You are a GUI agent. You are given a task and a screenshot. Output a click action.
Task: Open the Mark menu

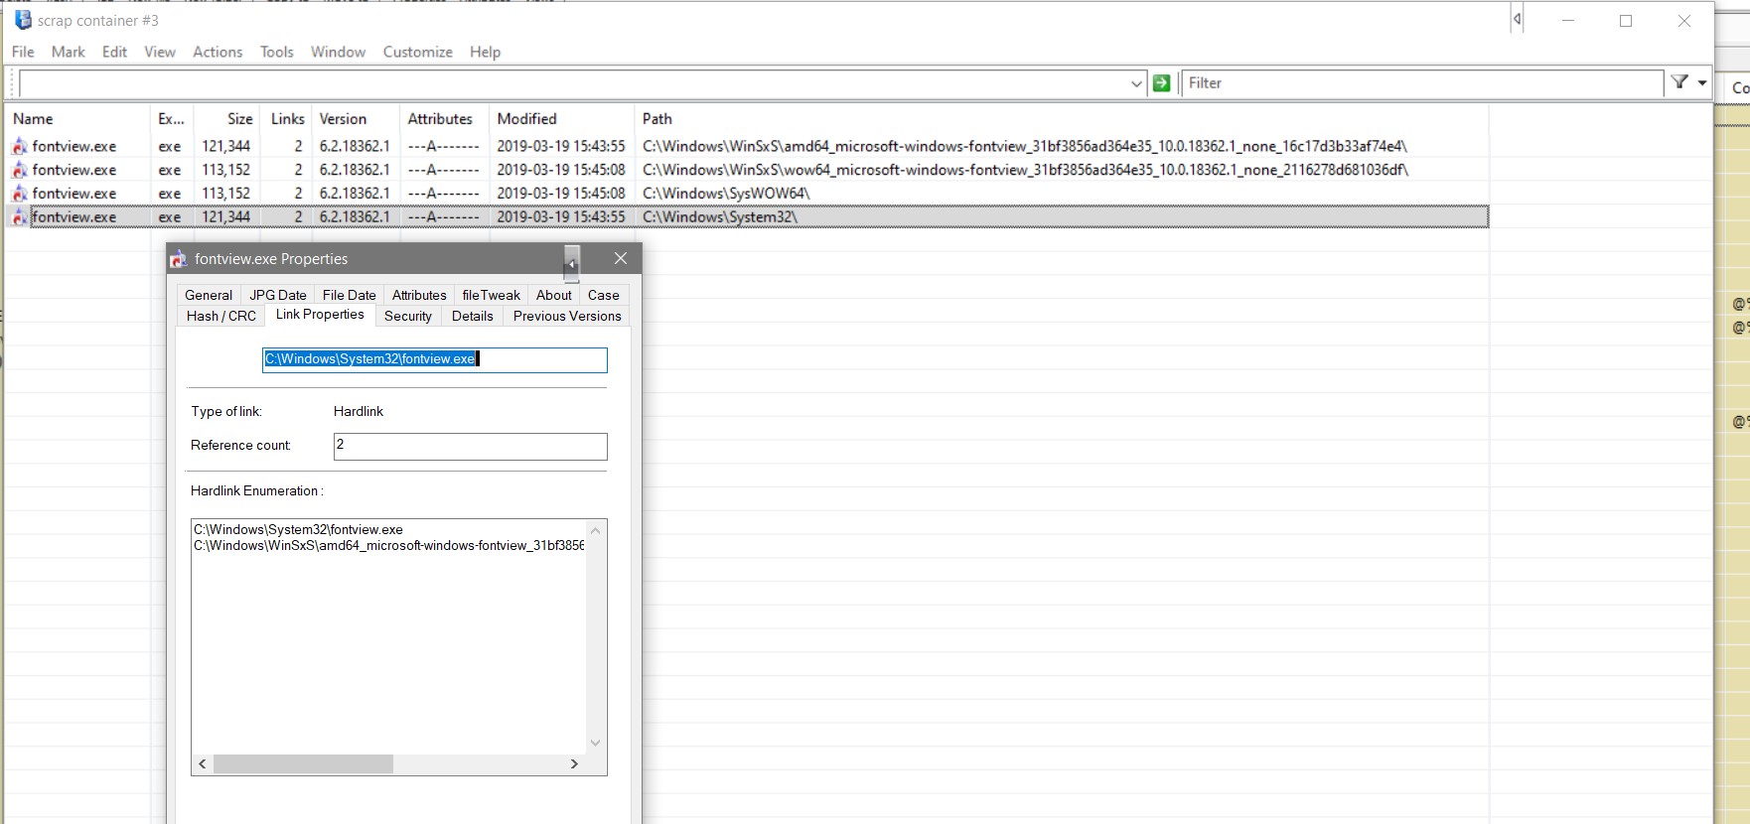[x=69, y=52]
